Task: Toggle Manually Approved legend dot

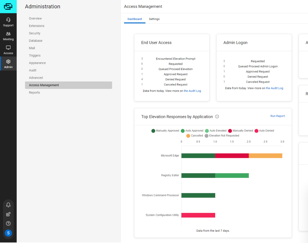Action: click(153, 131)
